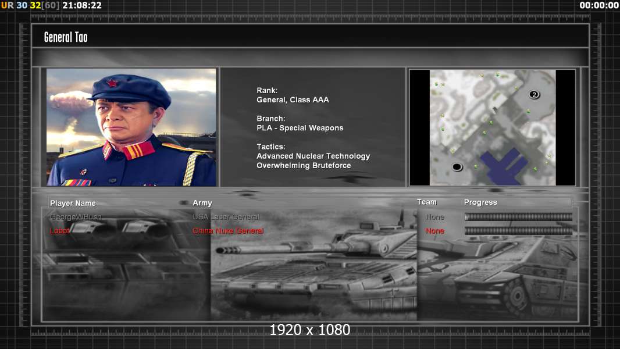Image resolution: width=620 pixels, height=349 pixels.
Task: Select player Lobot
Action: click(x=60, y=231)
